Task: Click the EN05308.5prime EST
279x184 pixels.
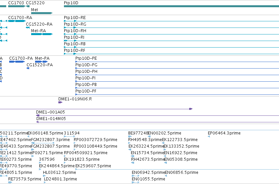Action: 181,159
